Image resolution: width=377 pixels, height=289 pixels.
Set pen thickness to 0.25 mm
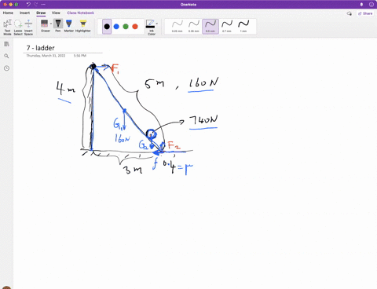178,27
